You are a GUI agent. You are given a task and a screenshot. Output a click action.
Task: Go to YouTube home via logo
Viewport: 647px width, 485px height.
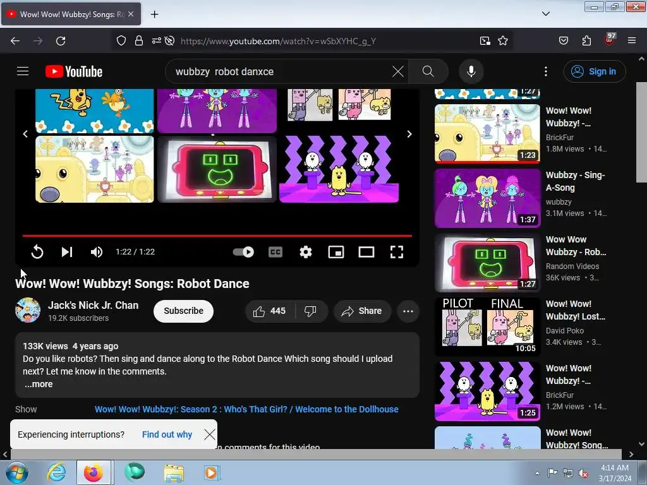point(74,71)
